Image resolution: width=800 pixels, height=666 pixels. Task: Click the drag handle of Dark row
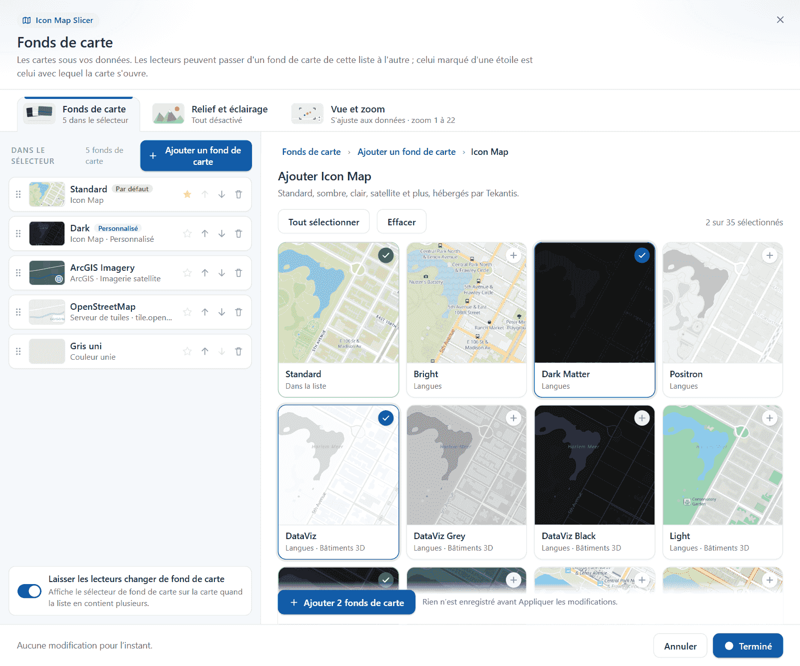coord(18,233)
